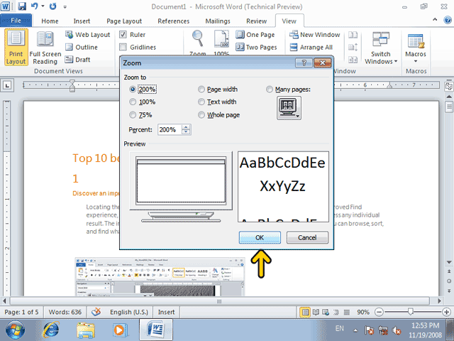The image size is (454, 341).
Task: Select the Many pages radio button
Action: coord(270,90)
